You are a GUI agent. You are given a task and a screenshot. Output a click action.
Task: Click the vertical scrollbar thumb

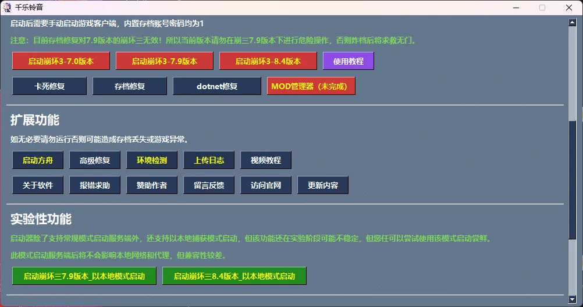pyautogui.click(x=572, y=179)
